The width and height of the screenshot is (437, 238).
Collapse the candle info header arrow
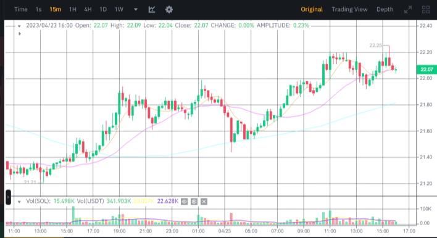(19, 26)
